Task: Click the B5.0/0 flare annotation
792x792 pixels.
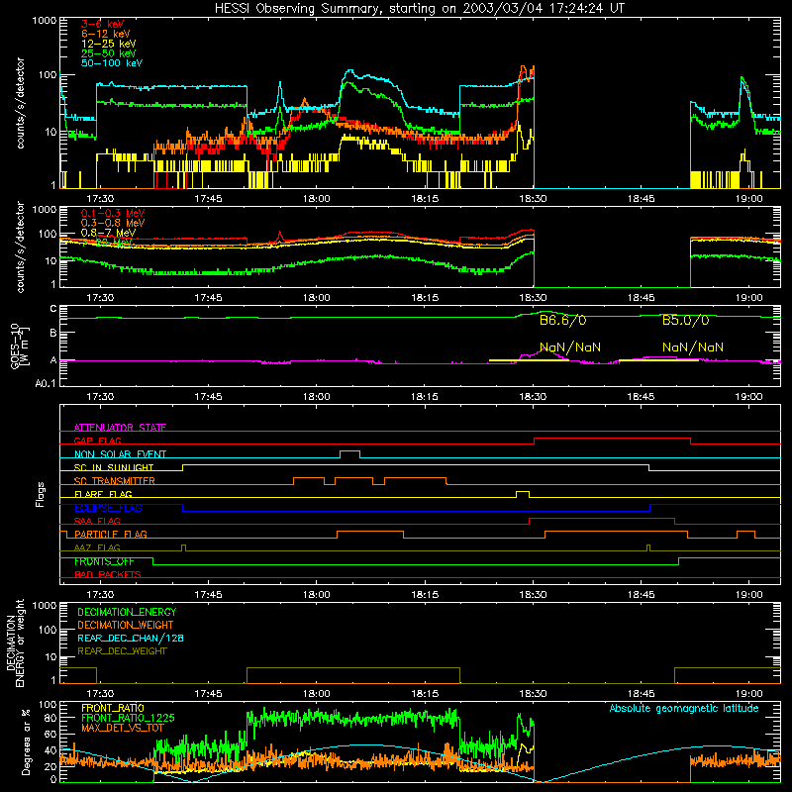Action: click(x=685, y=320)
